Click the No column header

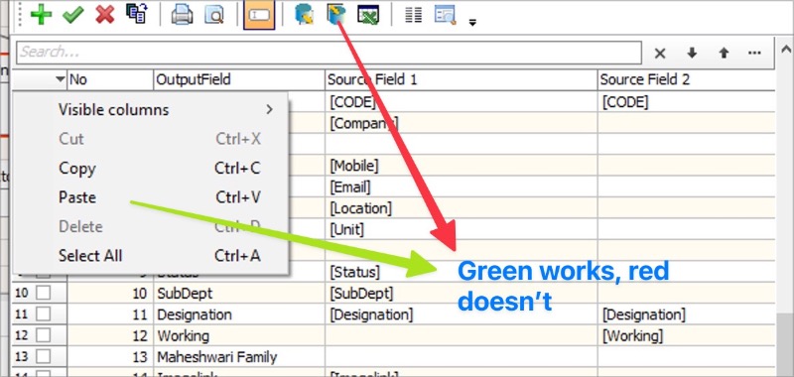pyautogui.click(x=110, y=79)
